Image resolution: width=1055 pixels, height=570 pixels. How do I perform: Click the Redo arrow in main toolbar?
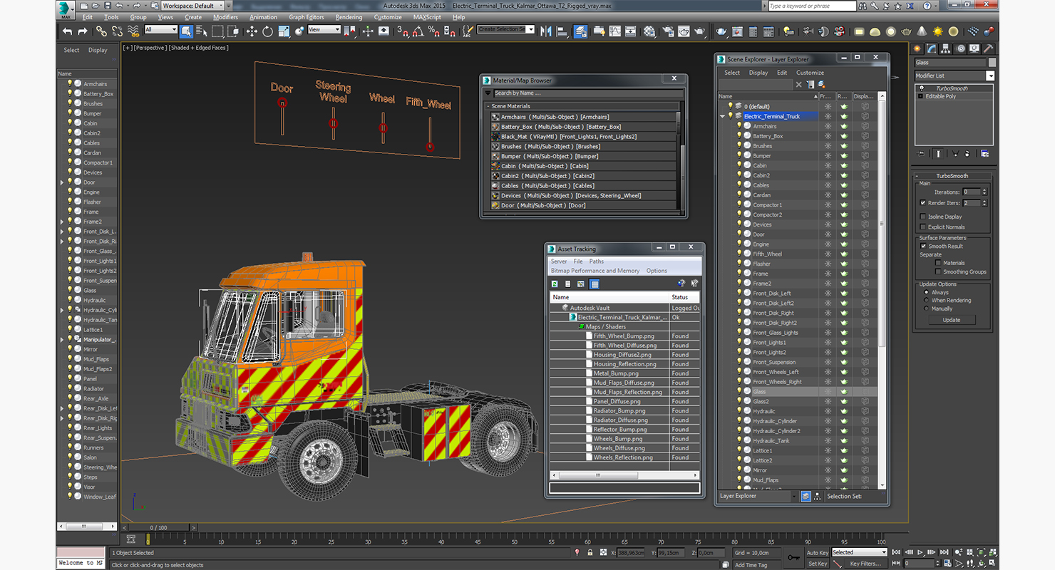(x=83, y=31)
